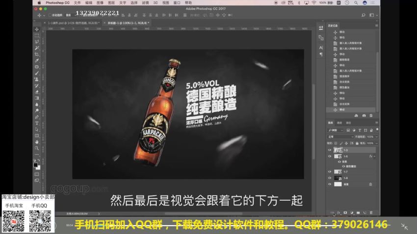This screenshot has height=234, width=417.
Task: Open the auto-select 图层 target dropdown
Action: 70,15
